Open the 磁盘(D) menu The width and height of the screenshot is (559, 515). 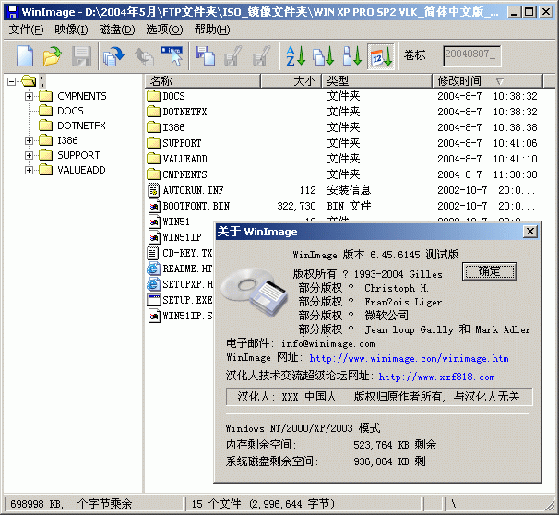117,30
